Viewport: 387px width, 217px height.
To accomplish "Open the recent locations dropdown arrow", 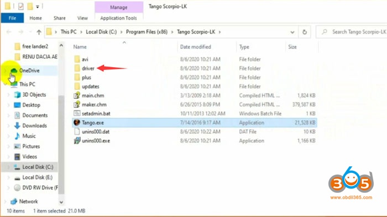I will (x=30, y=32).
